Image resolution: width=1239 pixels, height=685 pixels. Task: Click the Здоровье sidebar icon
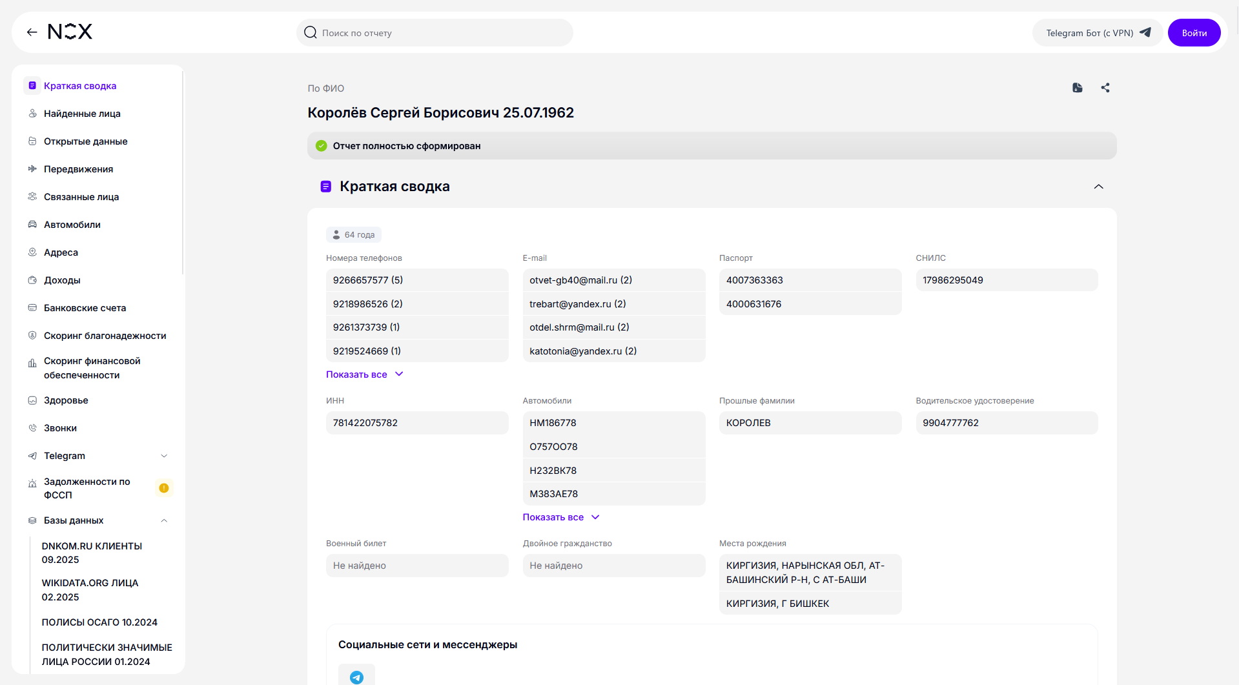tap(32, 400)
